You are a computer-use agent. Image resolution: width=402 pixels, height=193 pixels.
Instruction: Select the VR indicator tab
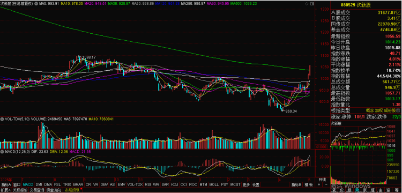(x=96, y=184)
